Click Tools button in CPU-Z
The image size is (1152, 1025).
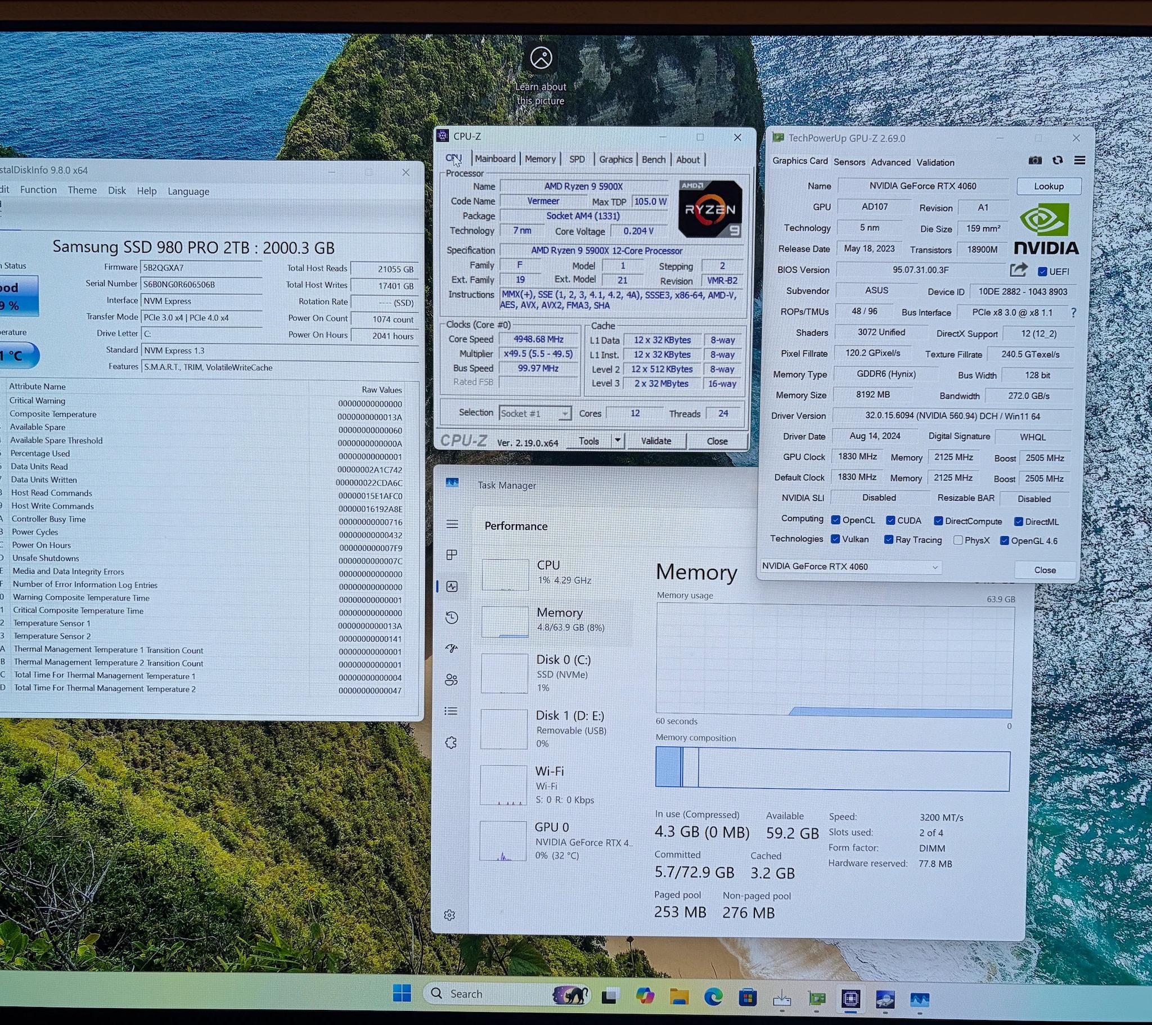[588, 441]
